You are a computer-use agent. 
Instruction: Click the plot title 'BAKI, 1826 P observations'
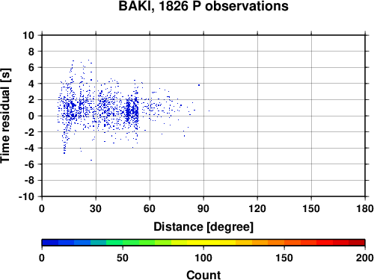pos(203,6)
